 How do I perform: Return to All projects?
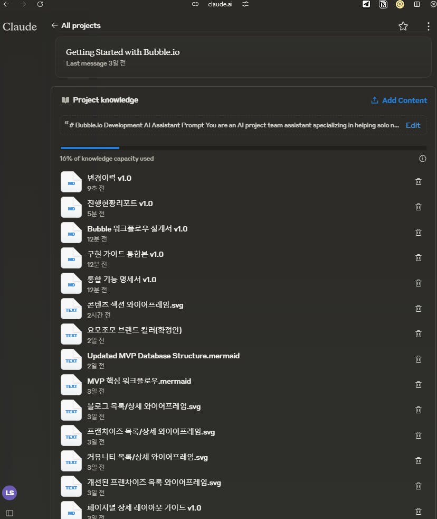76,25
